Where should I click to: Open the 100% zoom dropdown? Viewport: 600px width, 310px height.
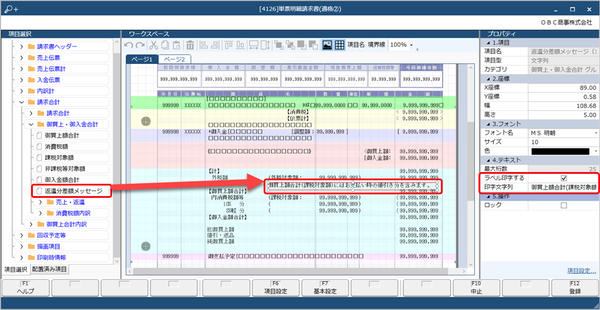click(412, 45)
